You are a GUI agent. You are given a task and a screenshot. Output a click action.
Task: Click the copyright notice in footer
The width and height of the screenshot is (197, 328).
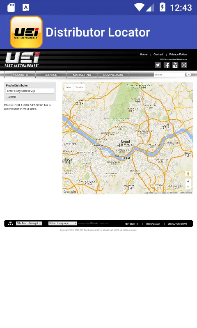(98, 230)
